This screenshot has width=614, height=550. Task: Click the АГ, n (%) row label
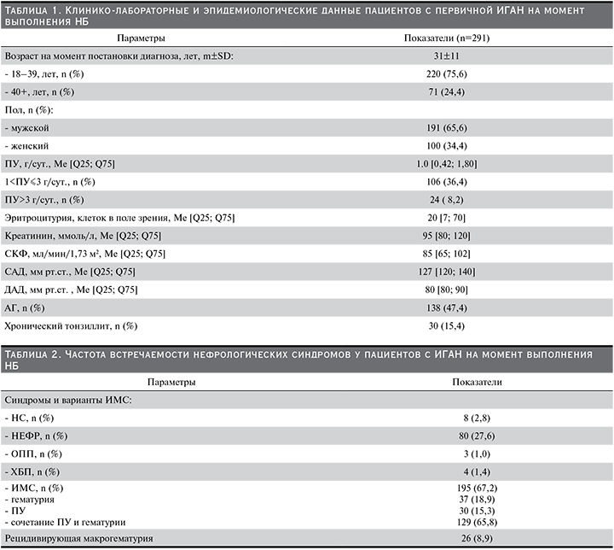coord(30,308)
